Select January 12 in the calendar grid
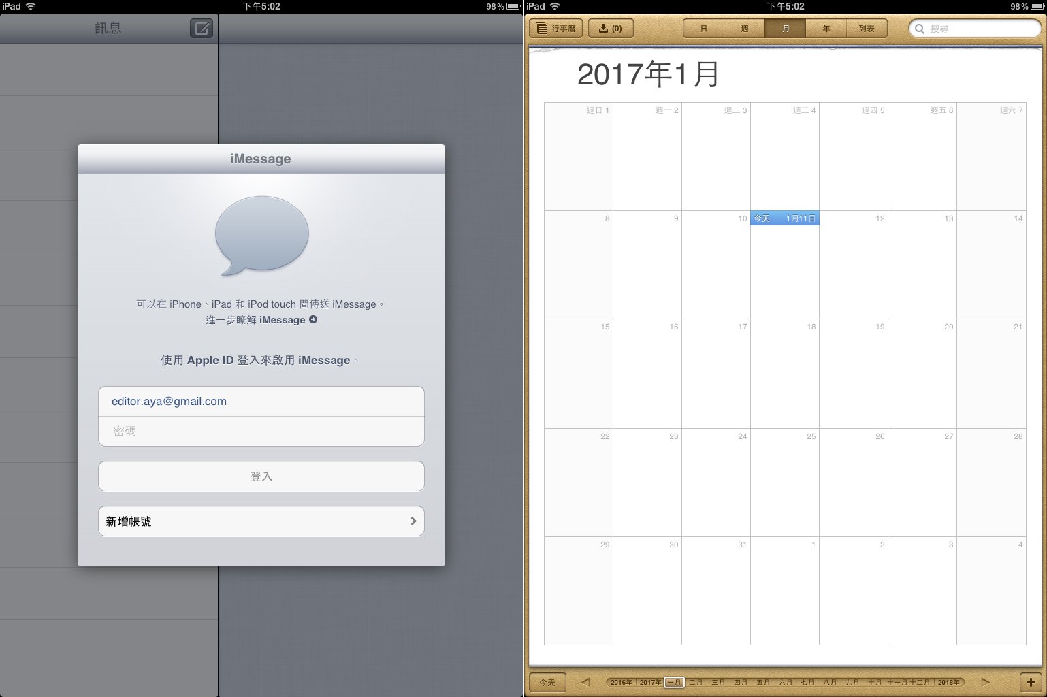 854,265
